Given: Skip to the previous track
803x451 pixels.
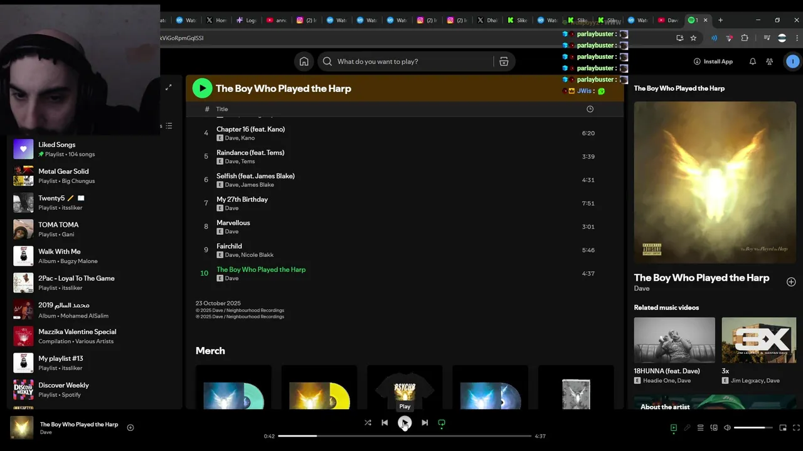Looking at the screenshot, I should click(x=385, y=423).
